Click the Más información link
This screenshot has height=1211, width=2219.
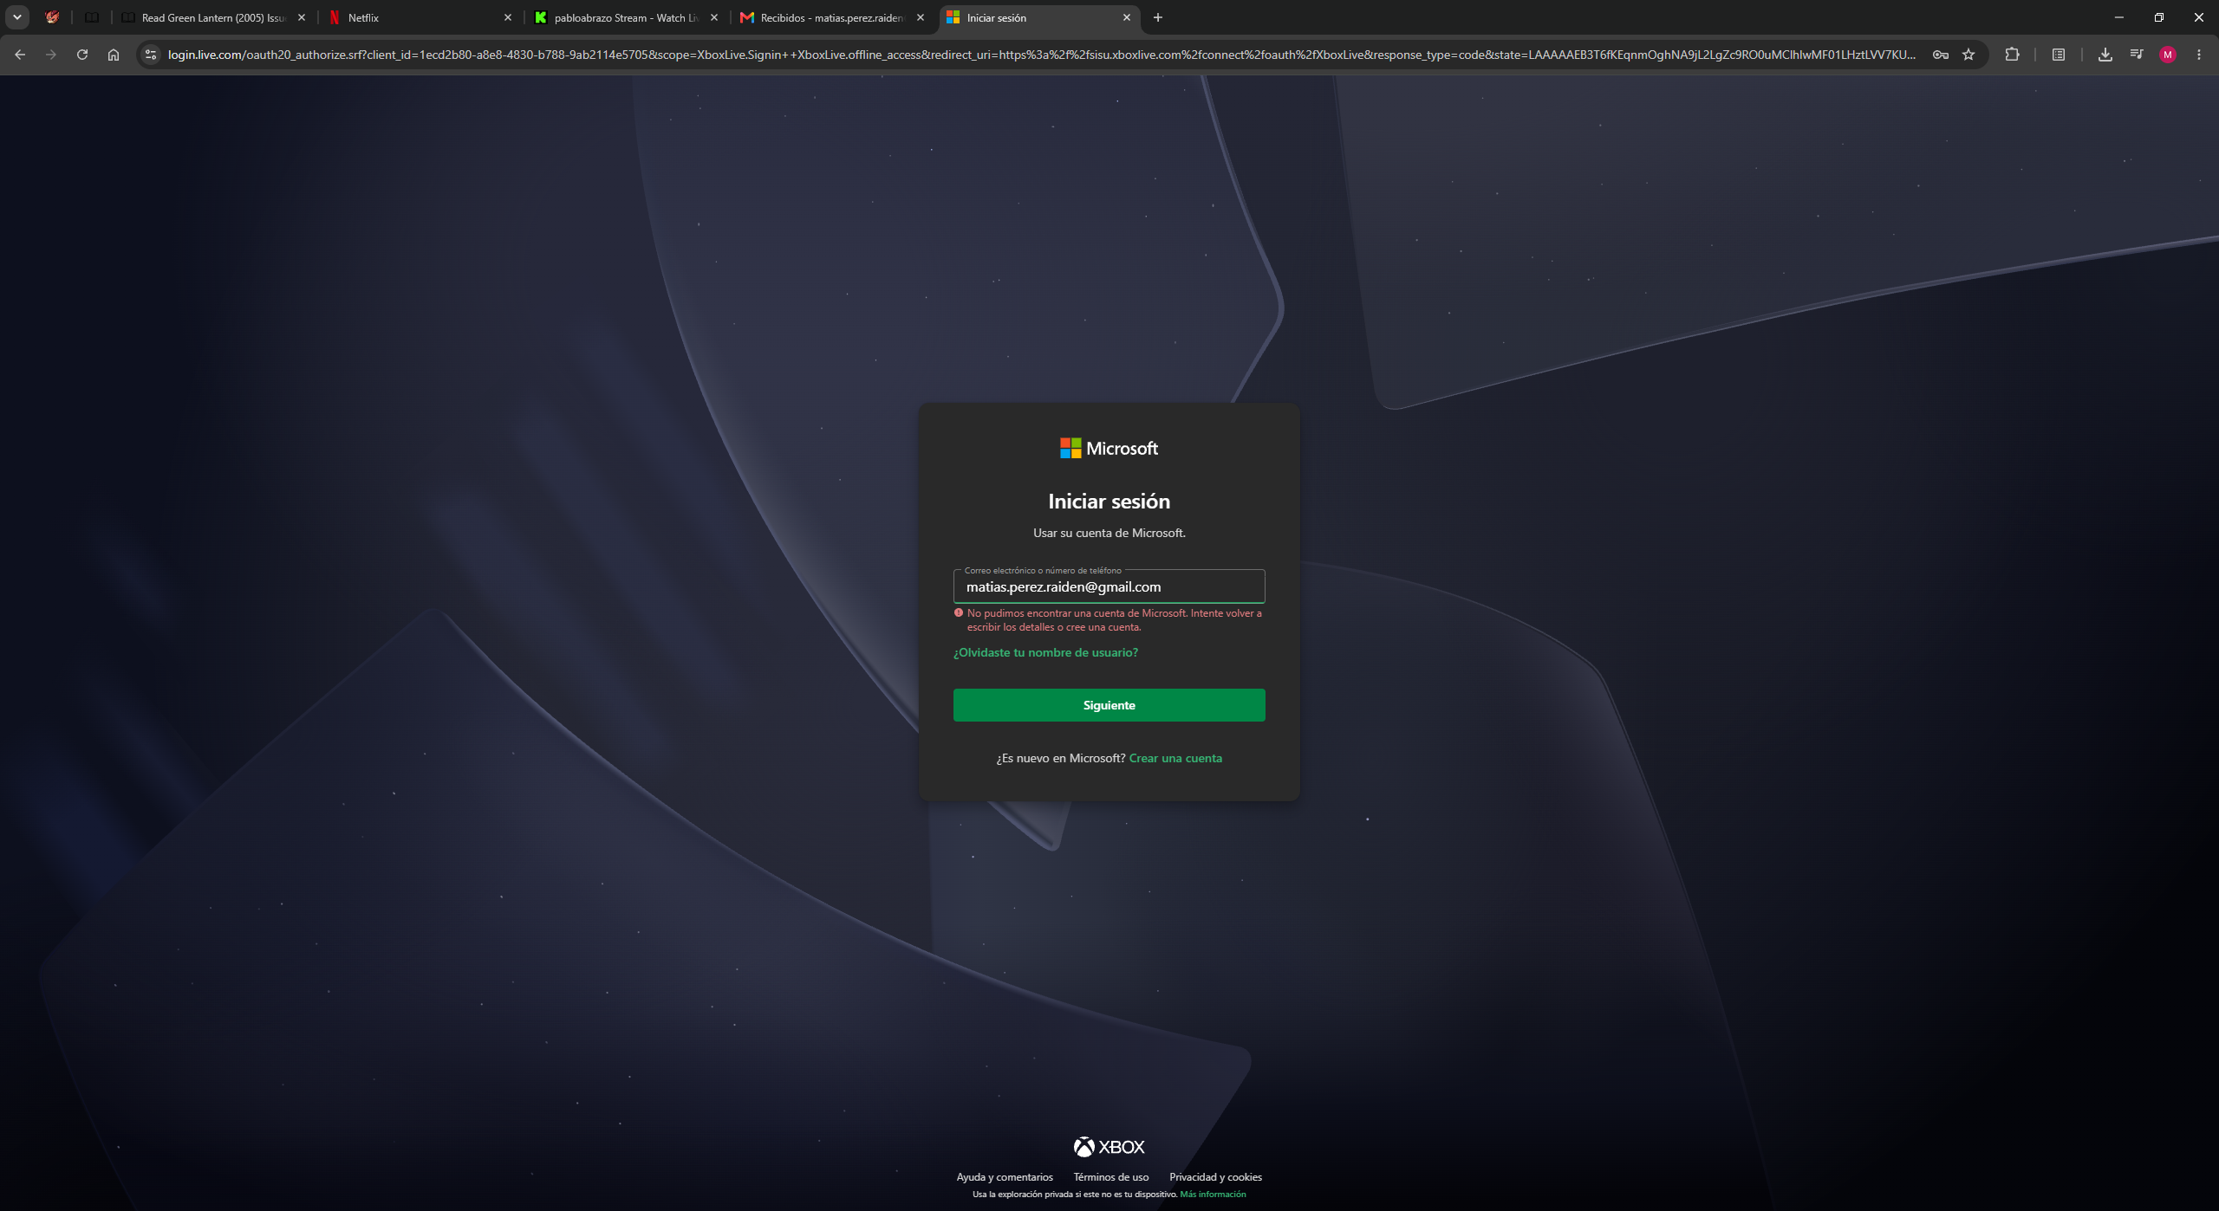pyautogui.click(x=1213, y=1194)
